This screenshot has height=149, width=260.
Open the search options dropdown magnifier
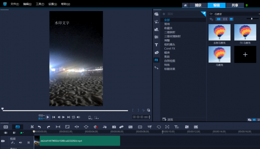click(x=211, y=14)
